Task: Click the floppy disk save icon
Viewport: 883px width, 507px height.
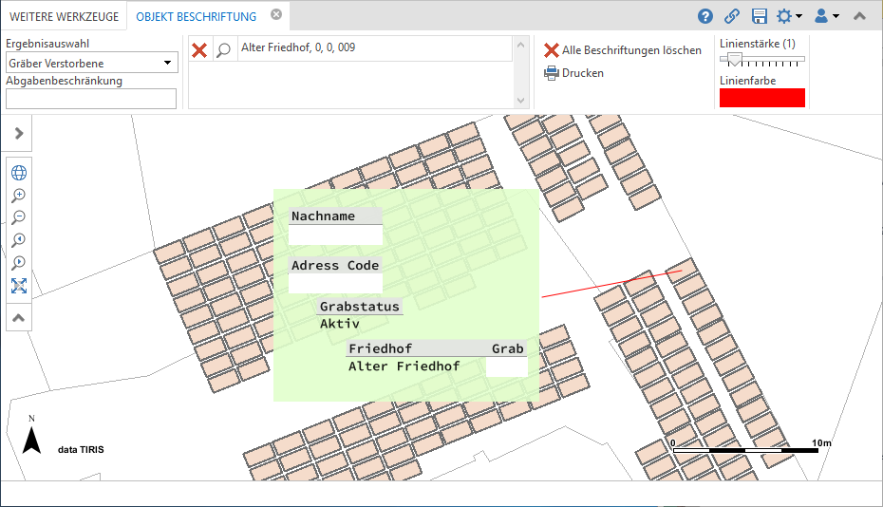Action: point(760,16)
